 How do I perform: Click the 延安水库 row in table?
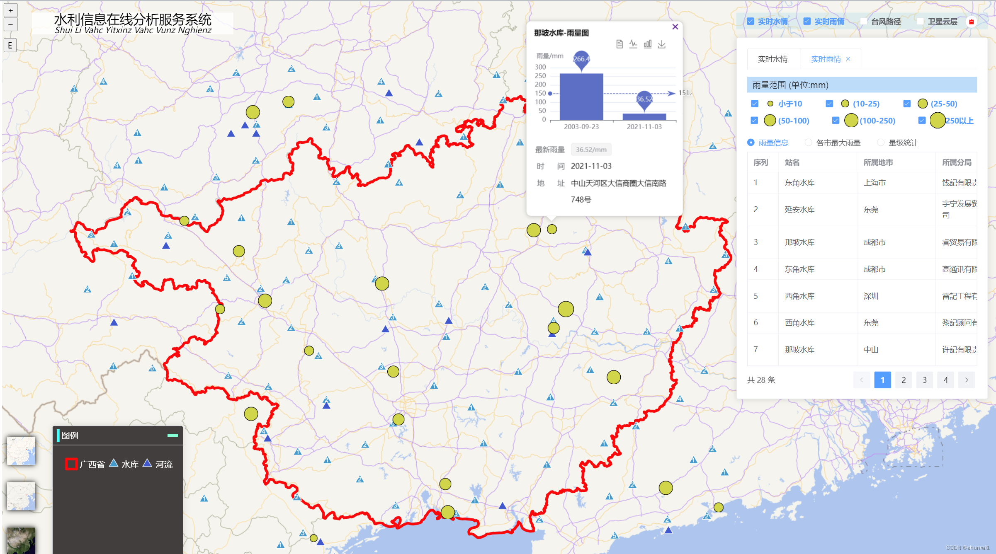coord(800,209)
